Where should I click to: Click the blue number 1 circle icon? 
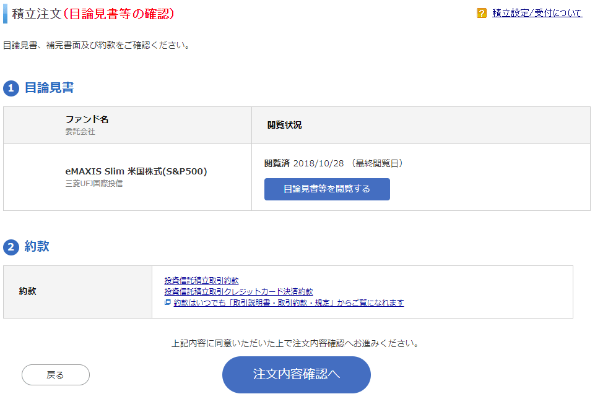11,88
